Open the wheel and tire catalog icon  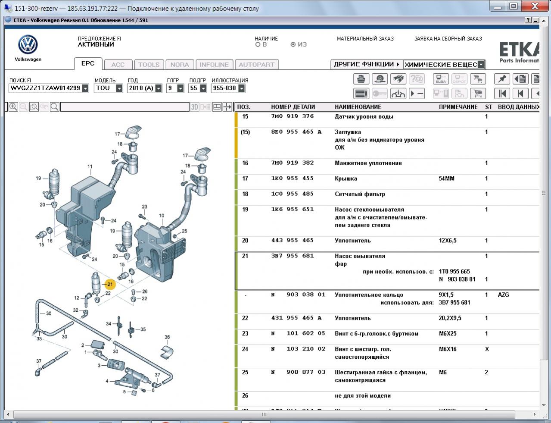coord(380,79)
